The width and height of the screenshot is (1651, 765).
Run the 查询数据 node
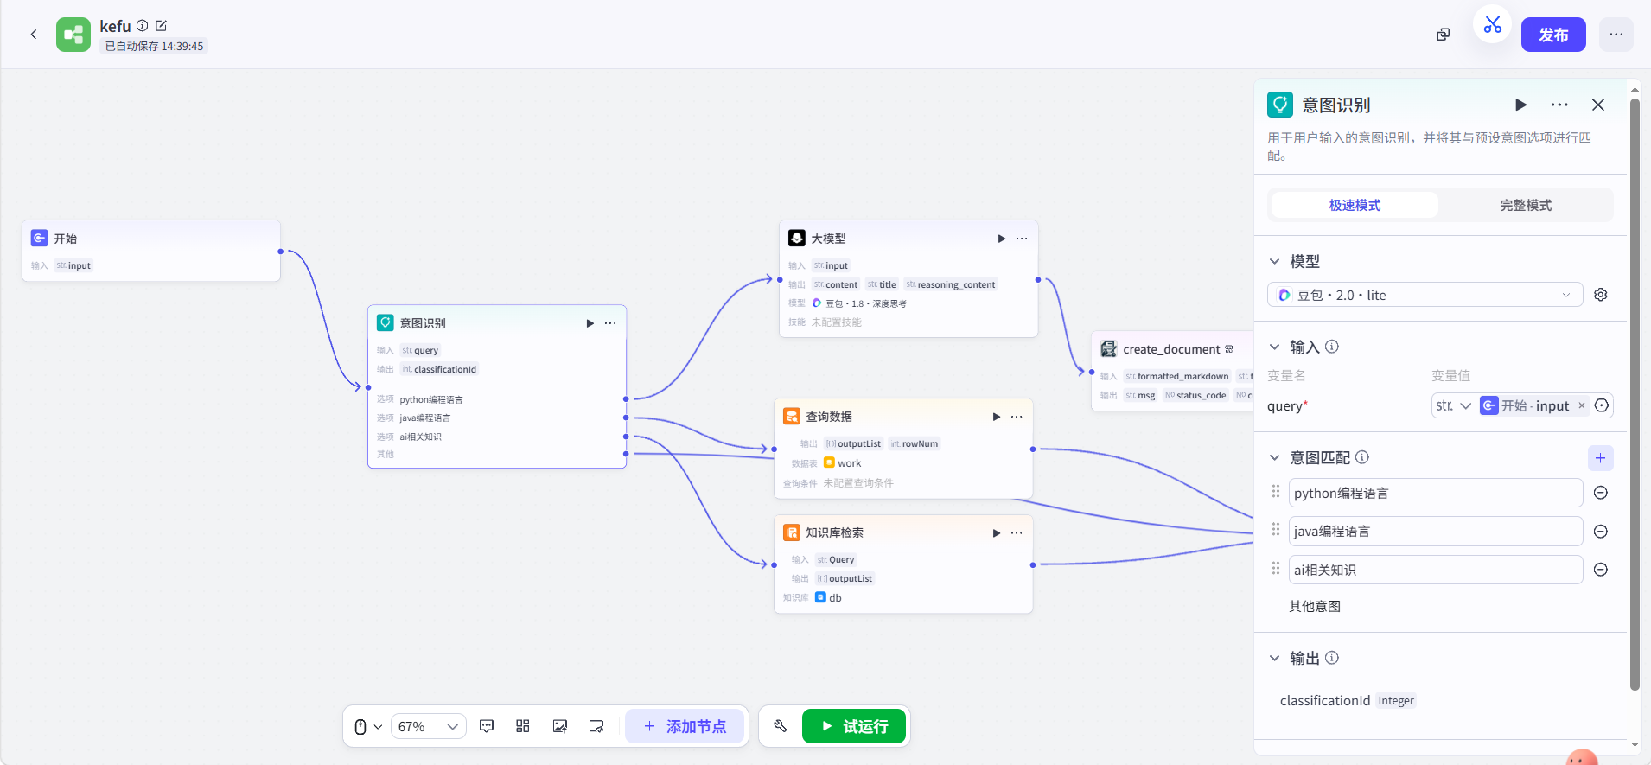pos(997,417)
